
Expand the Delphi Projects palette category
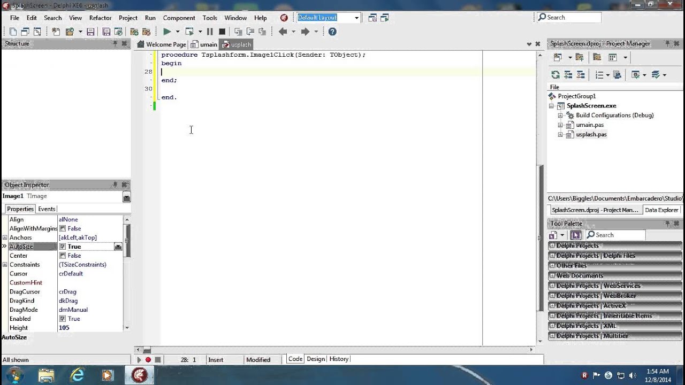(552, 245)
